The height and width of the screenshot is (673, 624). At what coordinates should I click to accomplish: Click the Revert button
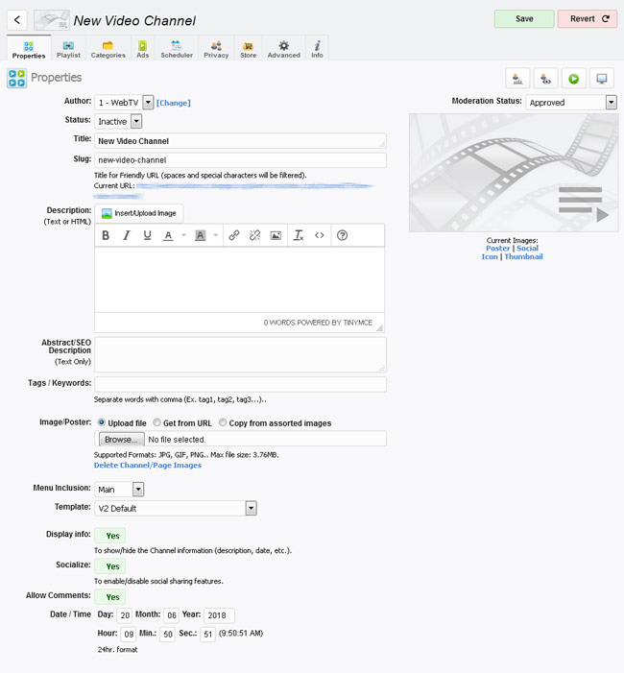(x=588, y=19)
